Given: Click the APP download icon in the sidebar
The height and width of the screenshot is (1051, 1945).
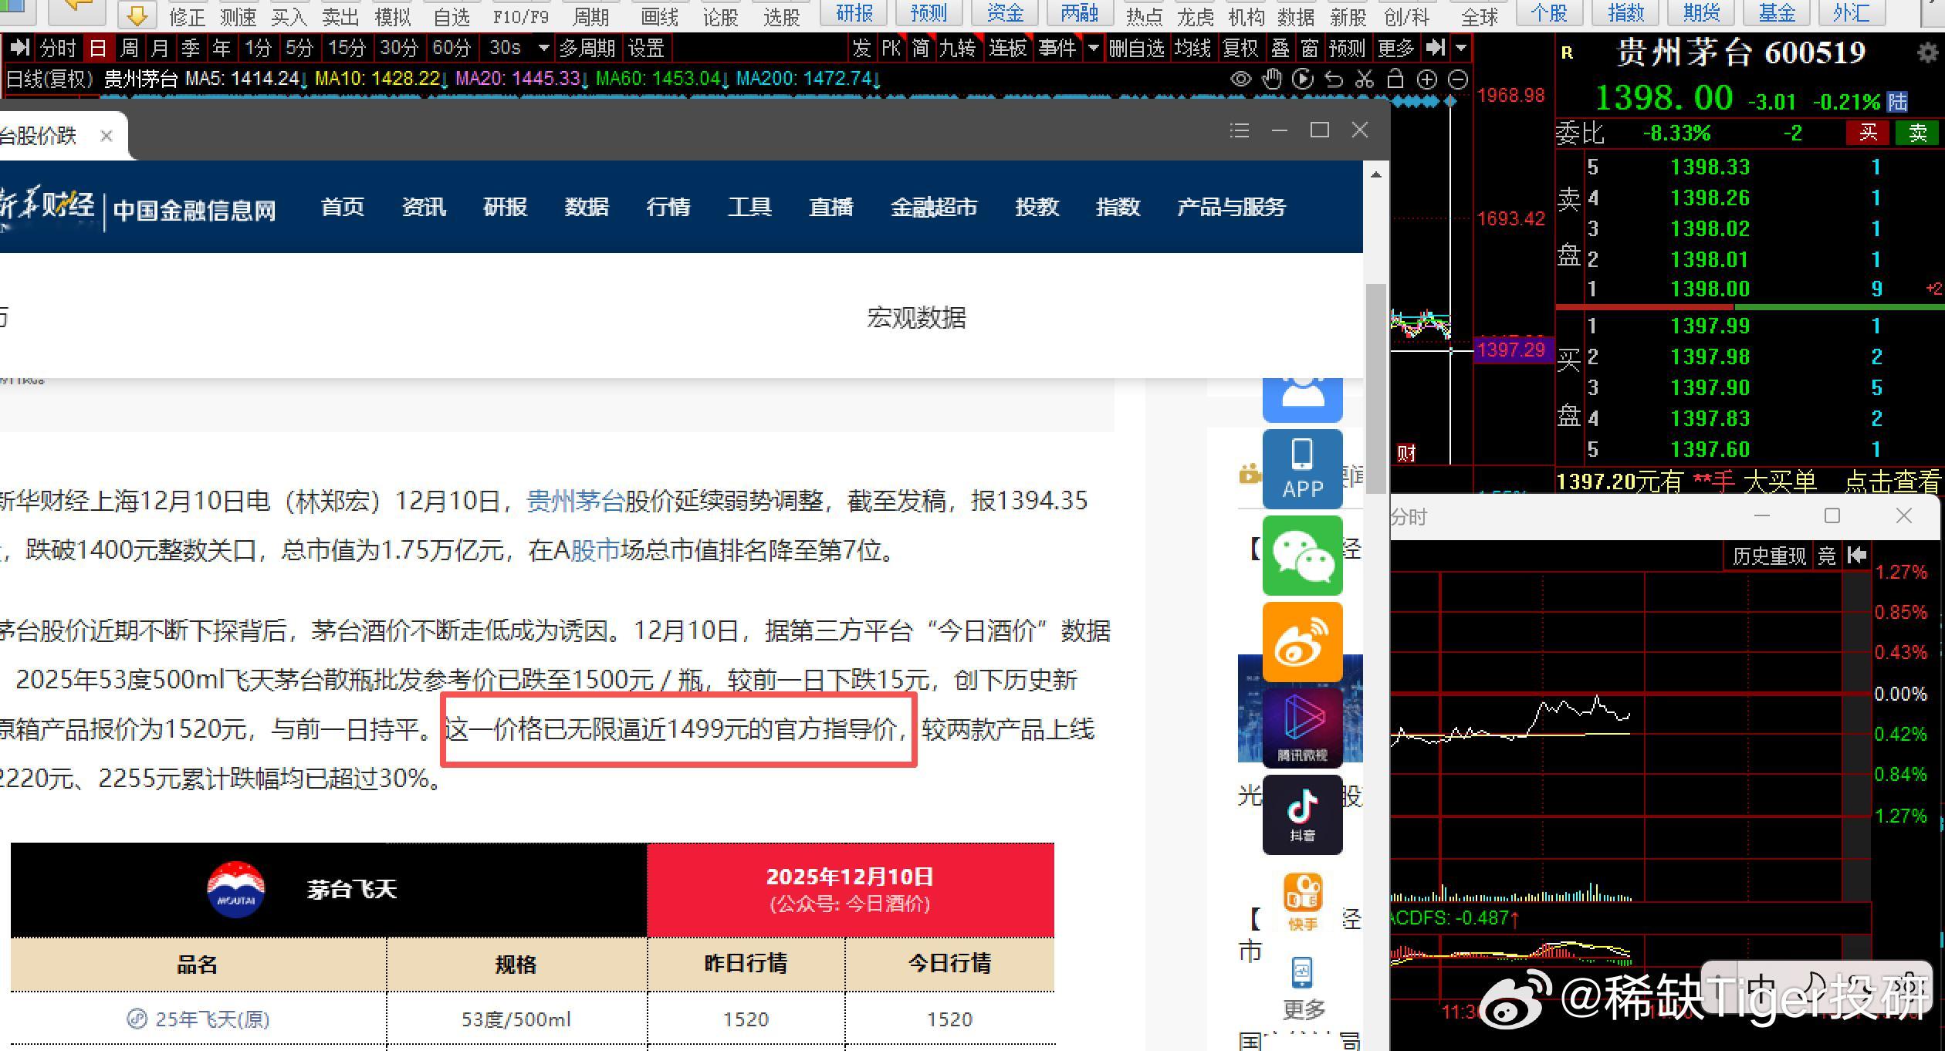Looking at the screenshot, I should click(1303, 469).
